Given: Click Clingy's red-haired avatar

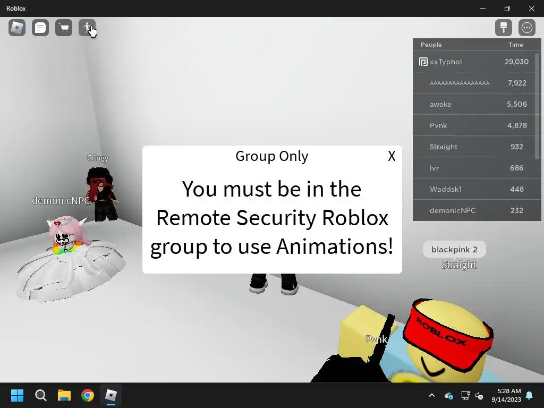Looking at the screenshot, I should tap(101, 194).
